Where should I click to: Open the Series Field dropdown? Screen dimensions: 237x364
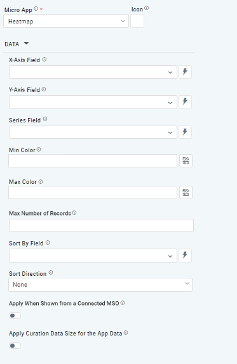coord(93,133)
